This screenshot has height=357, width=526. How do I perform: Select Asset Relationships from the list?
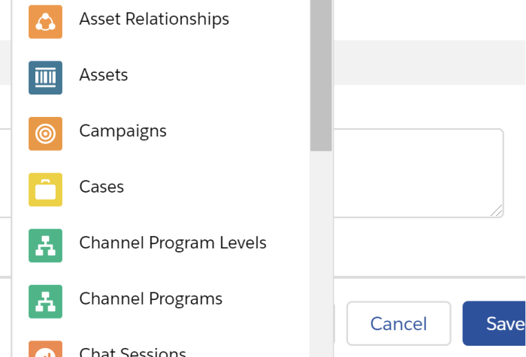coord(154,19)
